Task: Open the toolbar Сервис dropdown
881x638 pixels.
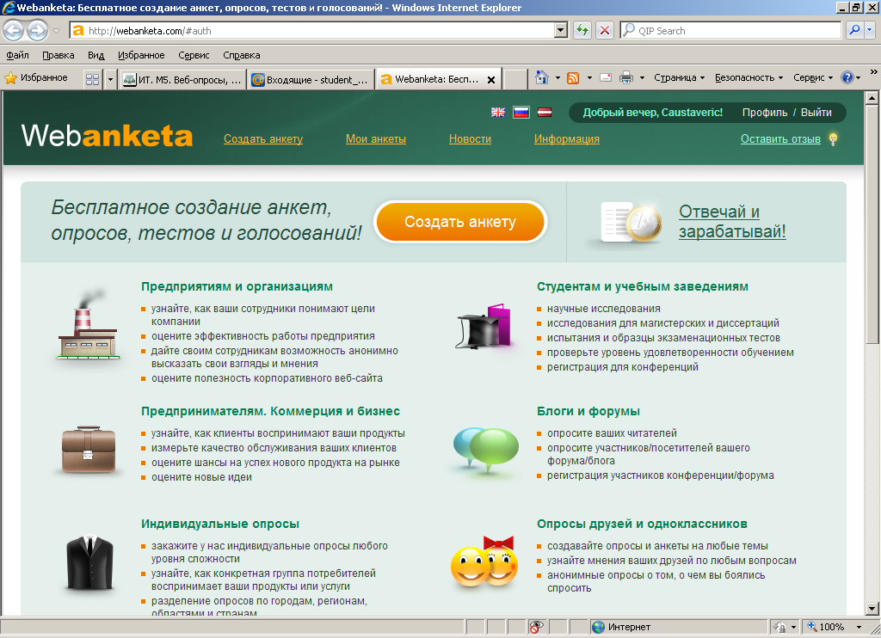Action: [x=812, y=78]
